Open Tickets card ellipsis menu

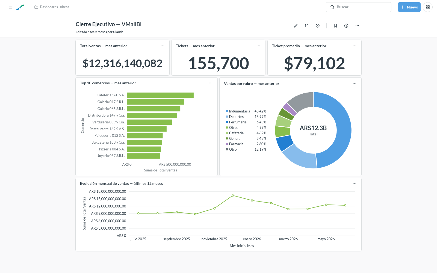point(258,46)
